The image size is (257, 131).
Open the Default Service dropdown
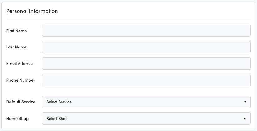point(146,102)
